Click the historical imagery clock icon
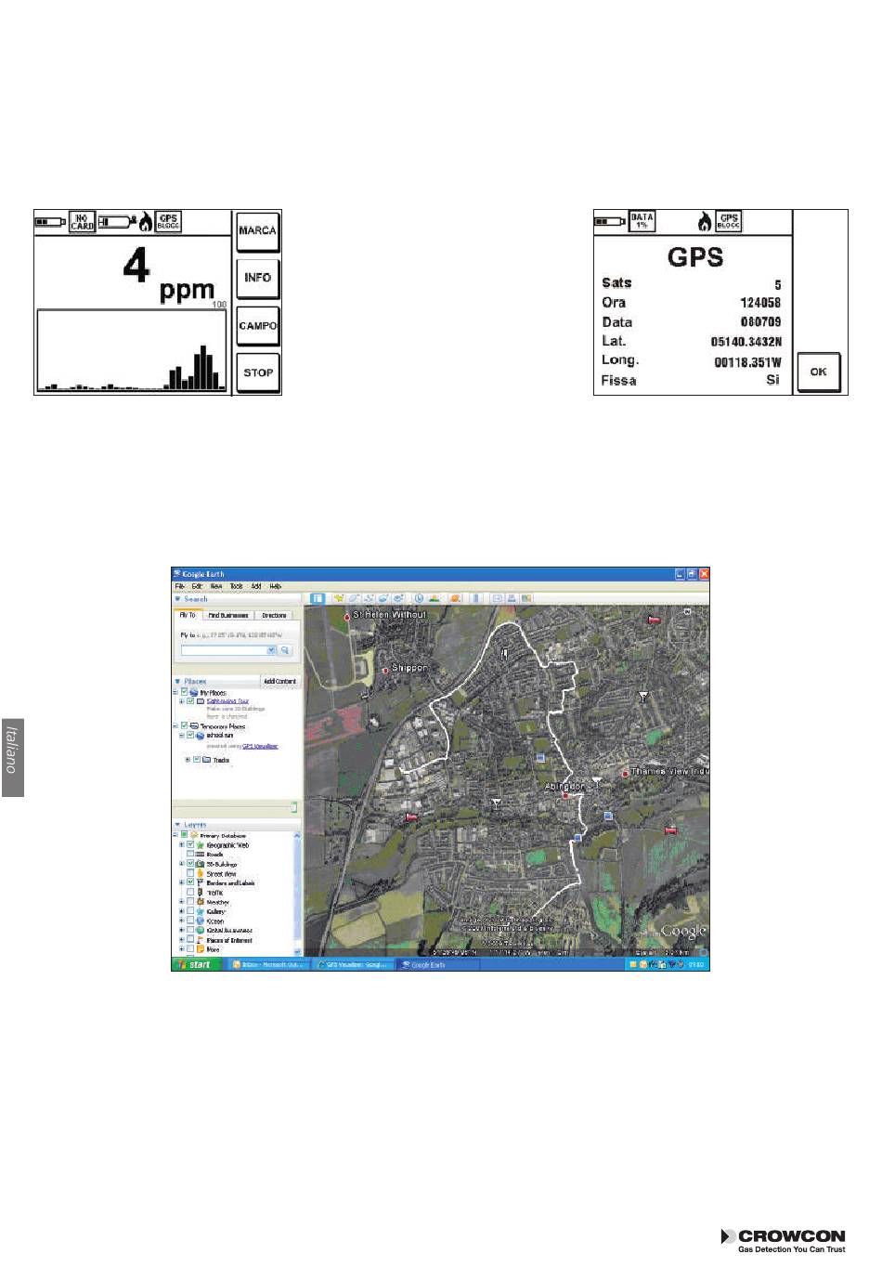The image size is (882, 1267). pyautogui.click(x=420, y=599)
